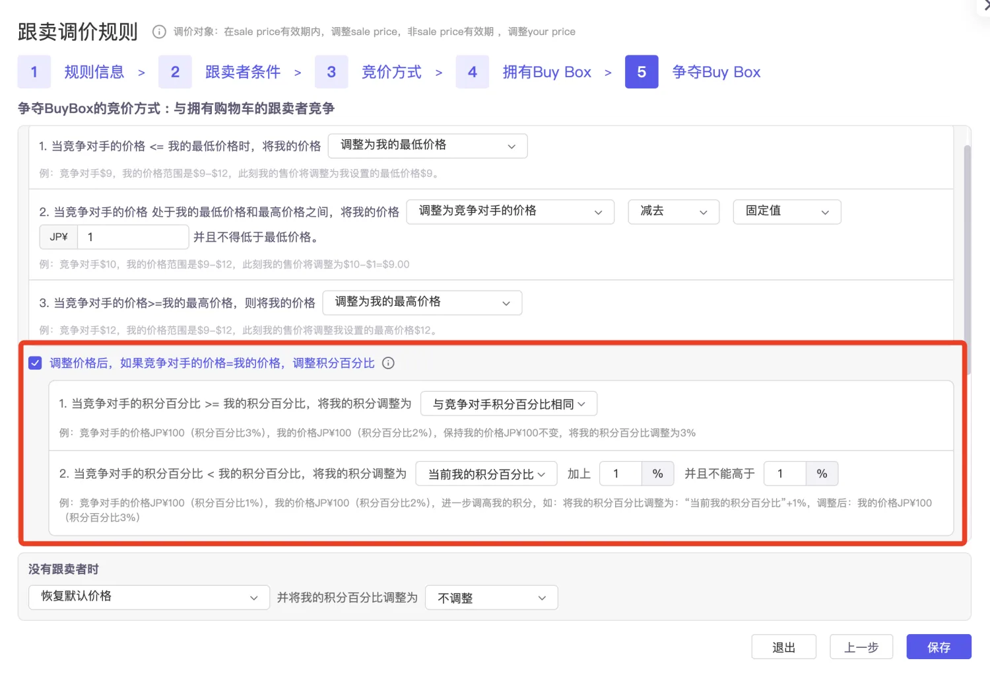
Task: Go to step 4 拥有Buy Box
Action: pyautogui.click(x=524, y=72)
